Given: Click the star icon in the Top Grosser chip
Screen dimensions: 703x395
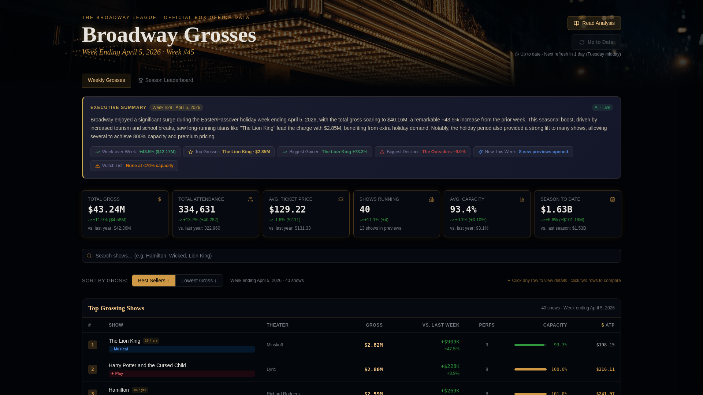Looking at the screenshot, I should click(190, 152).
